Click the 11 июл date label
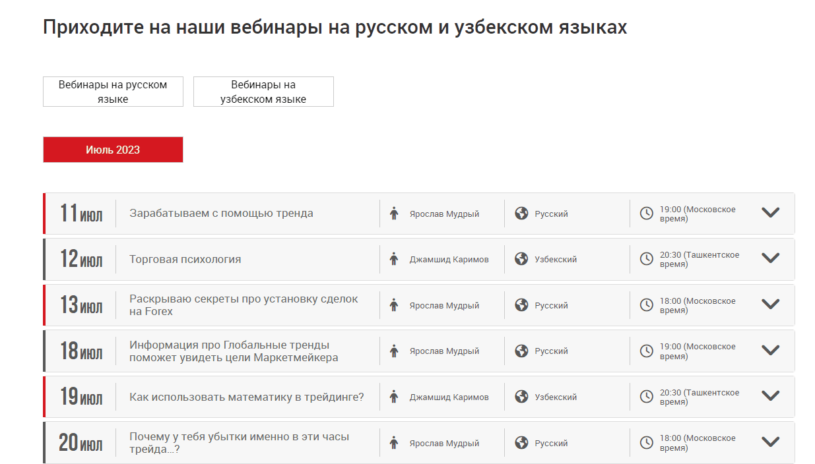 point(81,214)
